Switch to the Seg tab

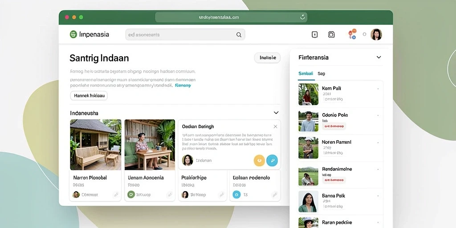click(321, 73)
